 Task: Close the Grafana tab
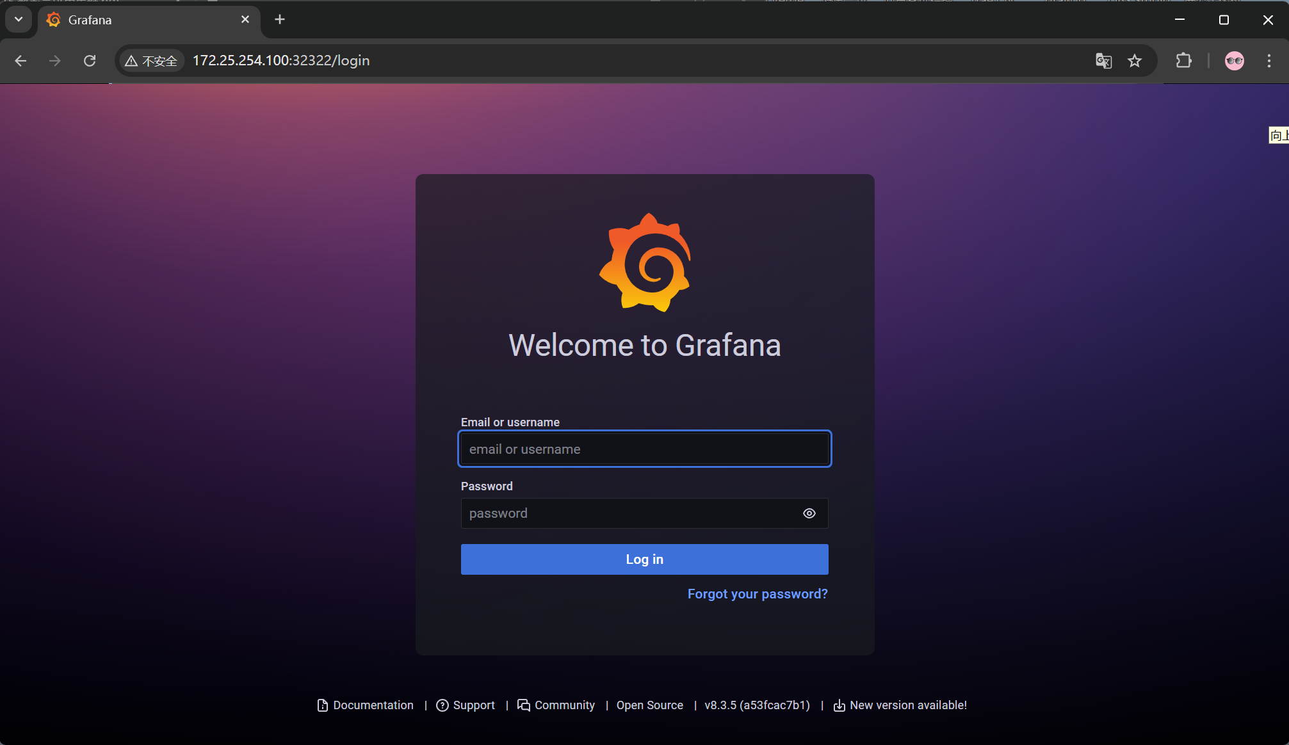coord(245,20)
